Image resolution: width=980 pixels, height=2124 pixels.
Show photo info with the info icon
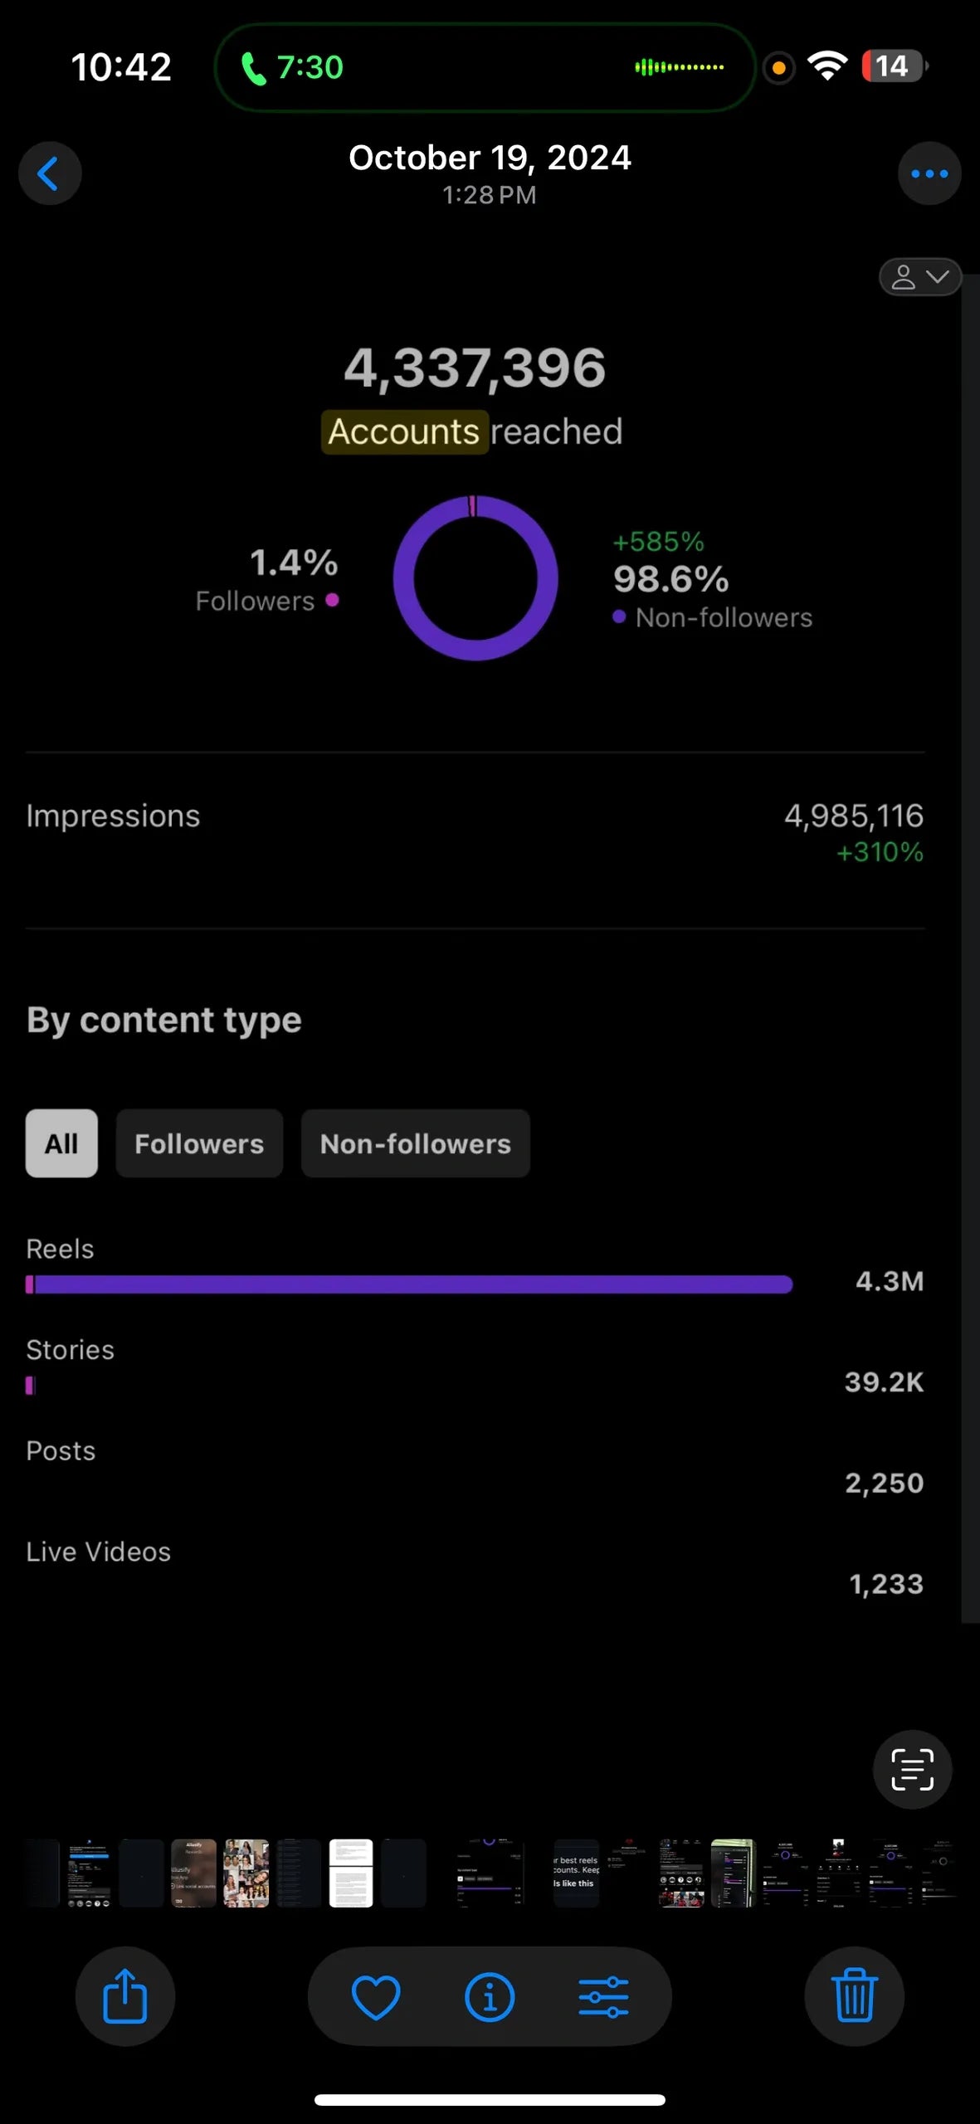tap(490, 1996)
